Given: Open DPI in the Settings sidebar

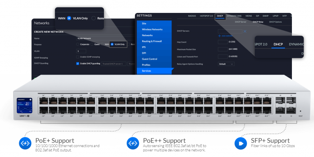Looking at the screenshot, I should point(154,53).
